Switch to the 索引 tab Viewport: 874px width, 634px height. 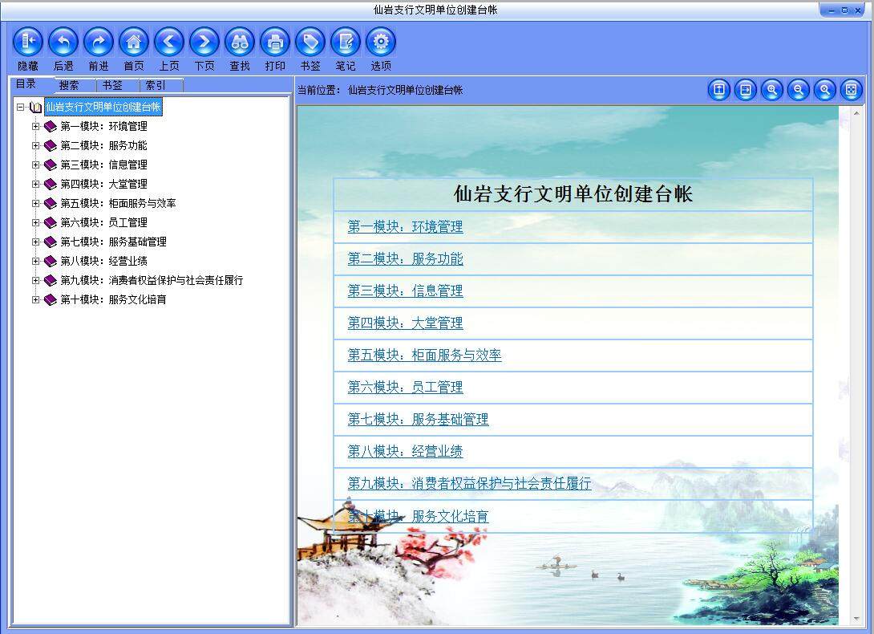pyautogui.click(x=158, y=84)
